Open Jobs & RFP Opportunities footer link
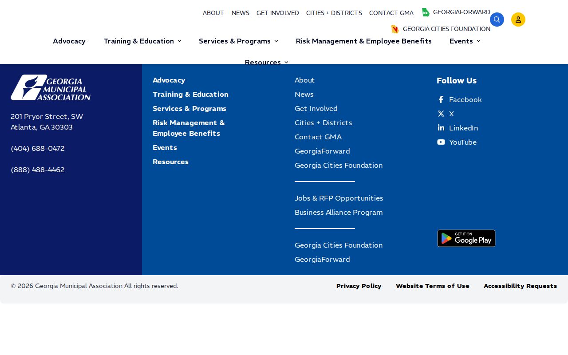This screenshot has width=568, height=355. (339, 198)
